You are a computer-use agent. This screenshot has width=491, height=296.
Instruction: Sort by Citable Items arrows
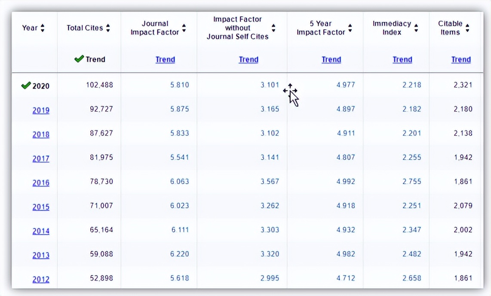pyautogui.click(x=467, y=28)
